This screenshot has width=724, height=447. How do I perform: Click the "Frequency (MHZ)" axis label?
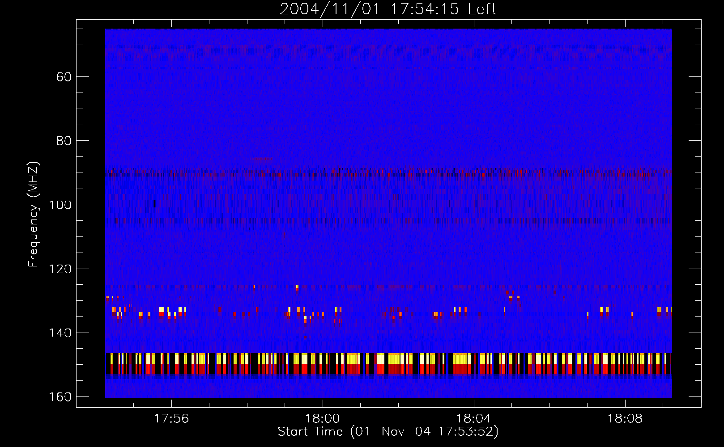(34, 214)
